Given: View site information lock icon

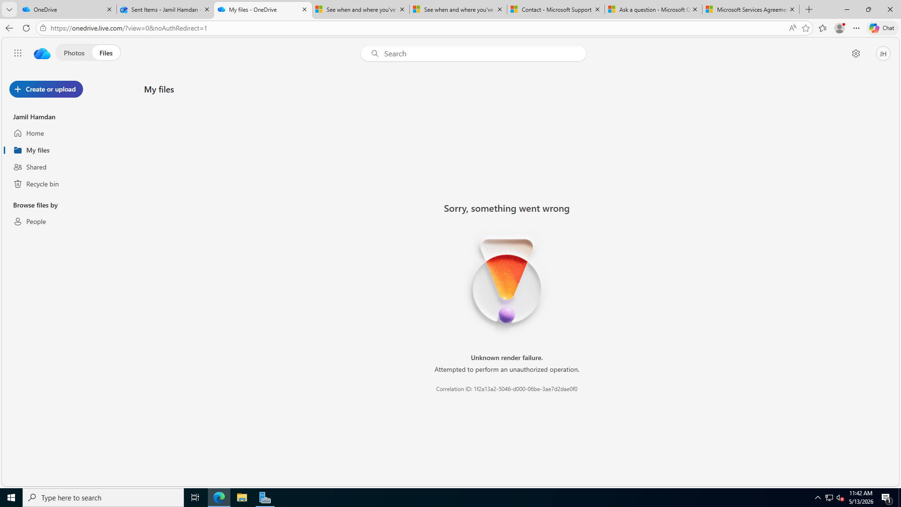Looking at the screenshot, I should pyautogui.click(x=43, y=28).
